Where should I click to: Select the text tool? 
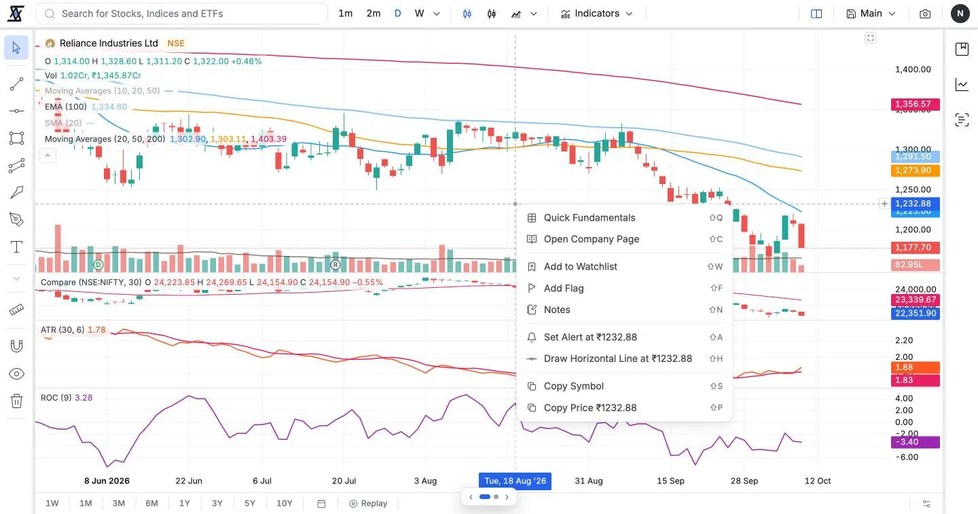pos(16,246)
